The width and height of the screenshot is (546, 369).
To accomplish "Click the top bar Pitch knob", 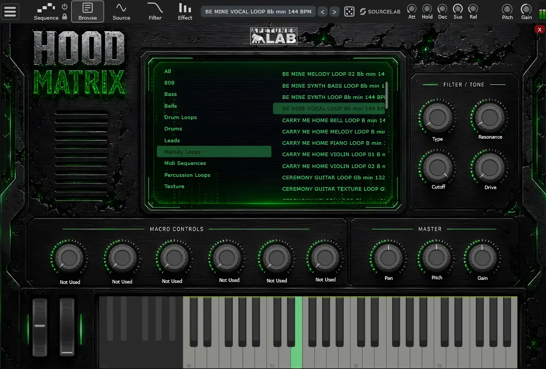I will pos(507,9).
